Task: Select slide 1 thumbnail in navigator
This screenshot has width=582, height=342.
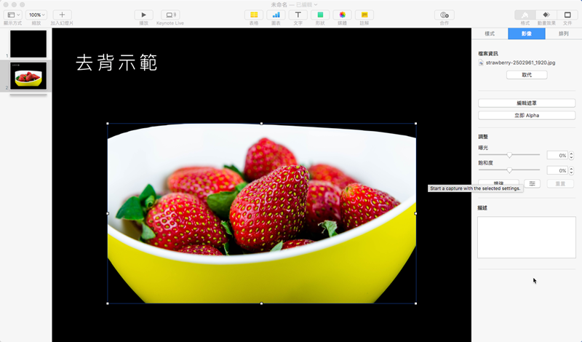Action: (x=28, y=44)
